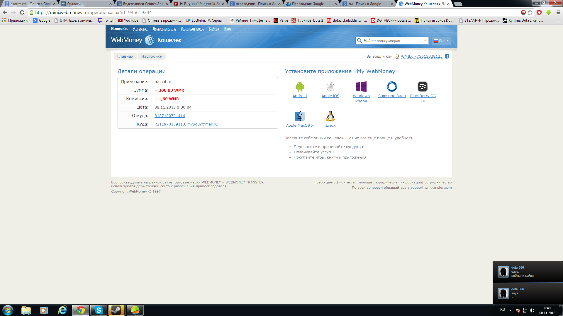Click the magnifier icon in search field
This screenshot has width=563, height=316.
pyautogui.click(x=359, y=40)
